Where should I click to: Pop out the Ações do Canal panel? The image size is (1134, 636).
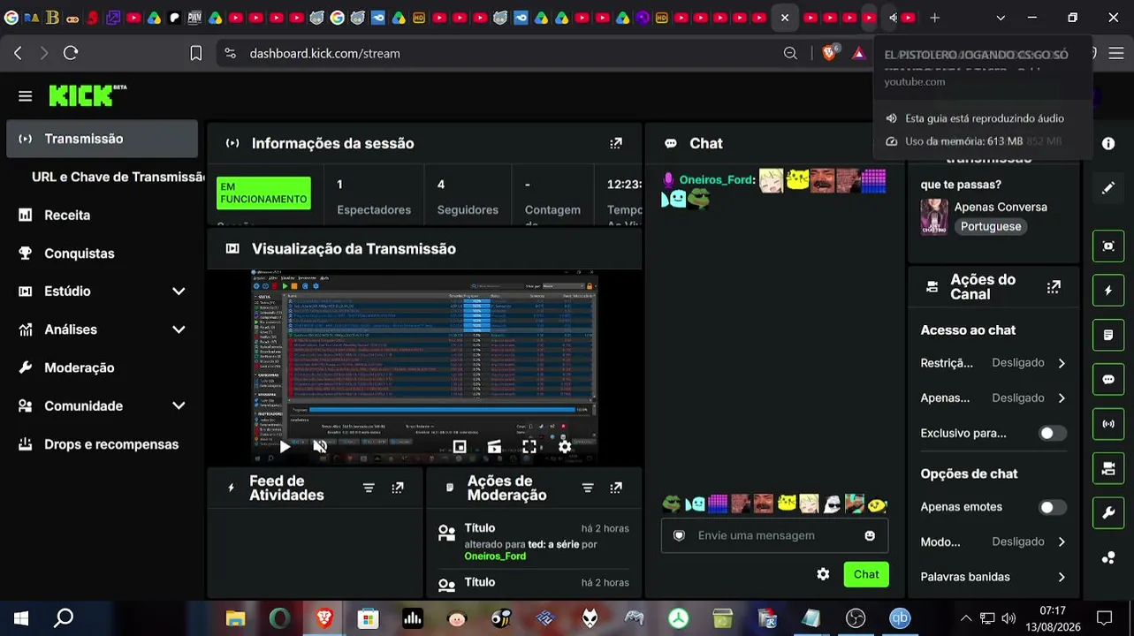1054,287
